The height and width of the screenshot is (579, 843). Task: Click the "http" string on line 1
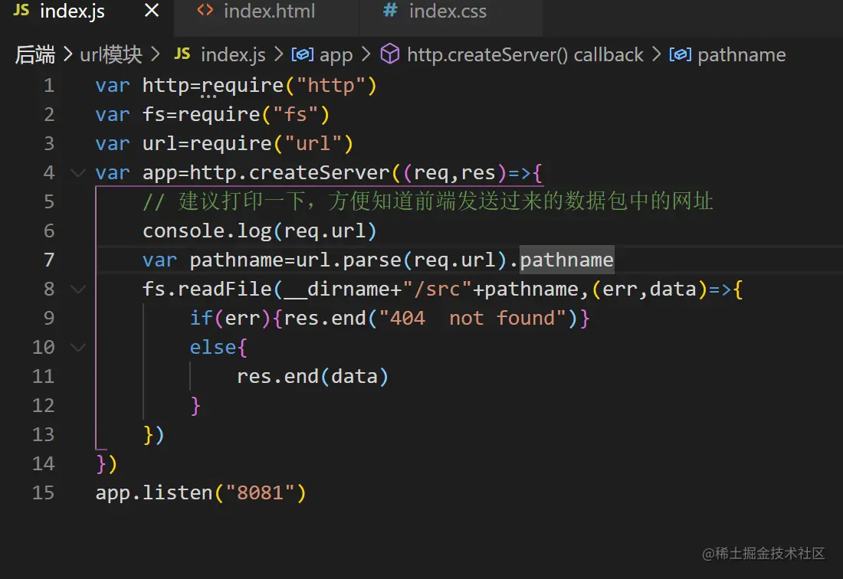point(330,86)
